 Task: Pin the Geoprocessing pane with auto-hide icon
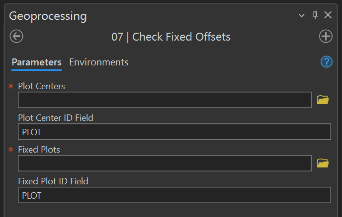tap(315, 15)
